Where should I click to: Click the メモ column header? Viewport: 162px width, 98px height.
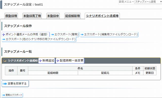(x=138, y=73)
